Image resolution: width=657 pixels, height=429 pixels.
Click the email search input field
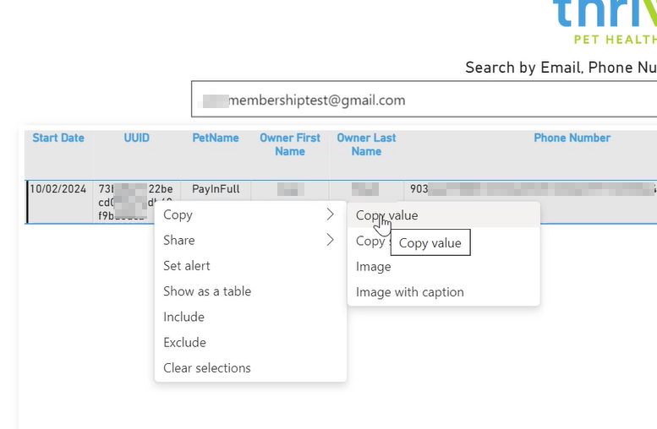(423, 100)
